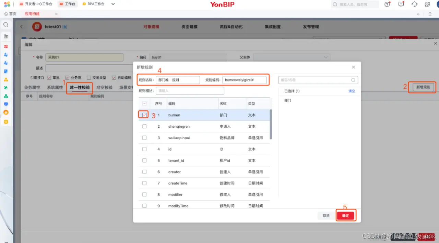Click the 规则名称 input field
Image resolution: width=439 pixels, height=243 pixels.
pos(178,80)
